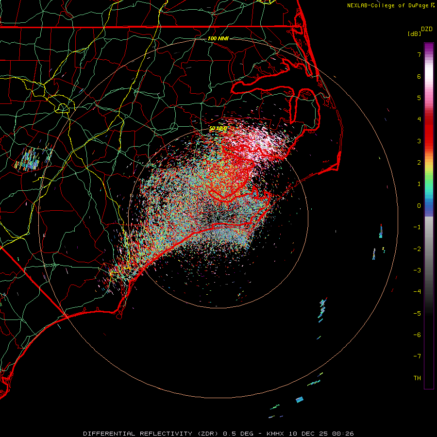Viewport: 437px width, 437px height.
Task: Click the 2 value on the color scale
Action: 419,163
